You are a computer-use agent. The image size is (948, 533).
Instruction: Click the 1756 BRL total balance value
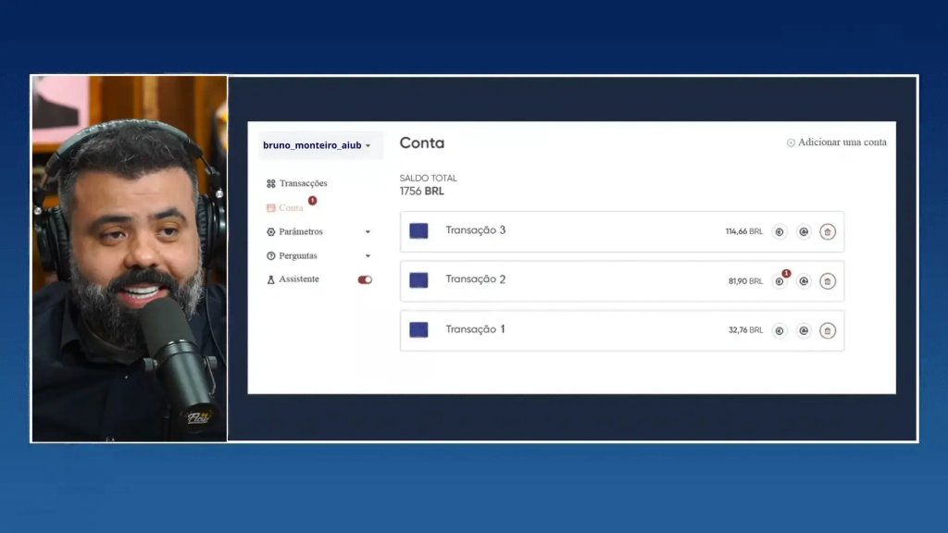tap(422, 192)
